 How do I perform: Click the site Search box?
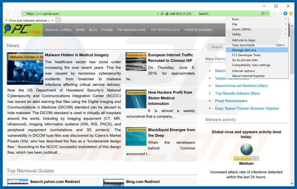point(216,47)
